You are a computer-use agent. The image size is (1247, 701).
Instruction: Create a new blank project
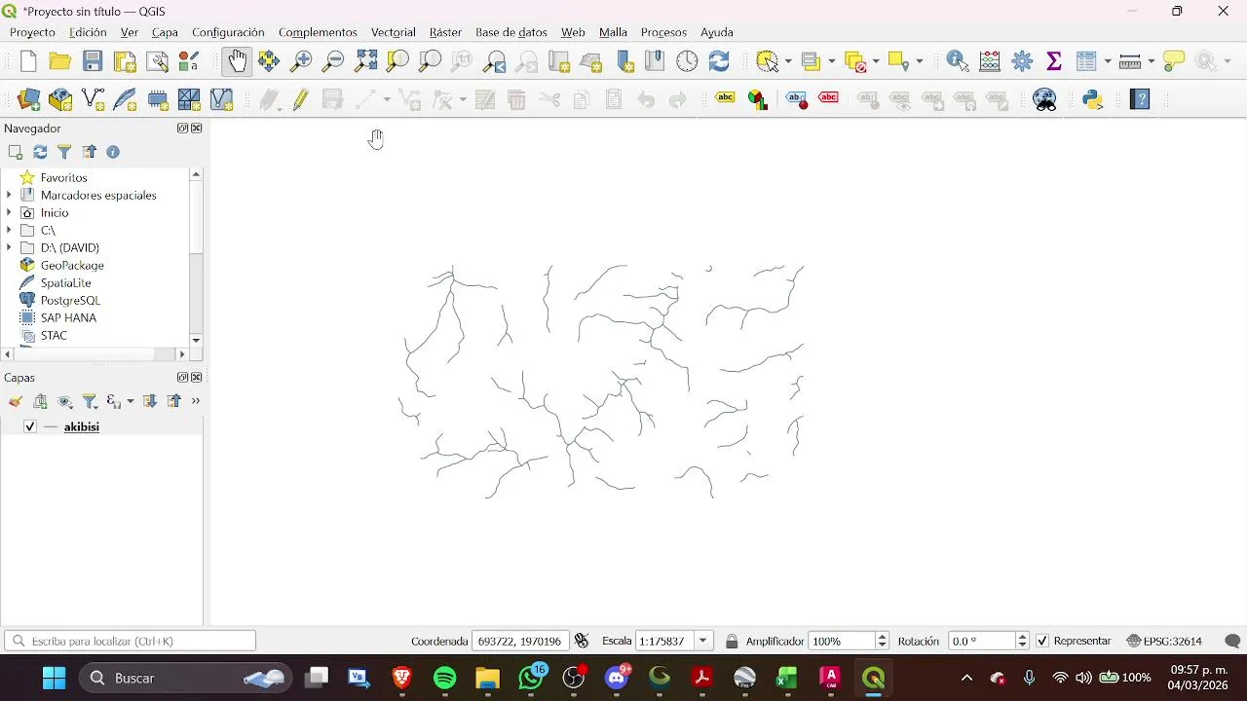pyautogui.click(x=28, y=61)
